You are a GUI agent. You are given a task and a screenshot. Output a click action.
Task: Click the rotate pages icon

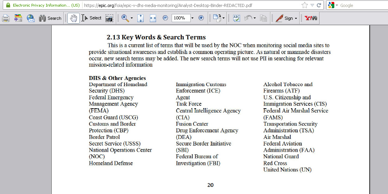(x=217, y=18)
